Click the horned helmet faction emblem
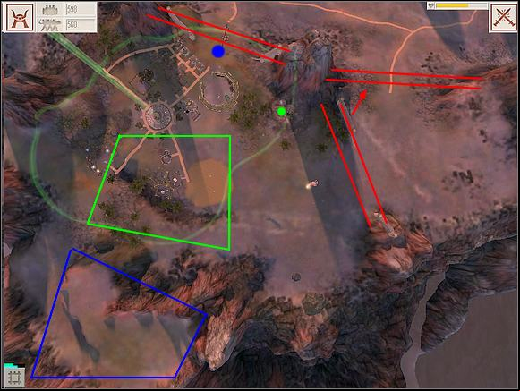This screenshot has width=520, height=391. pyautogui.click(x=20, y=18)
